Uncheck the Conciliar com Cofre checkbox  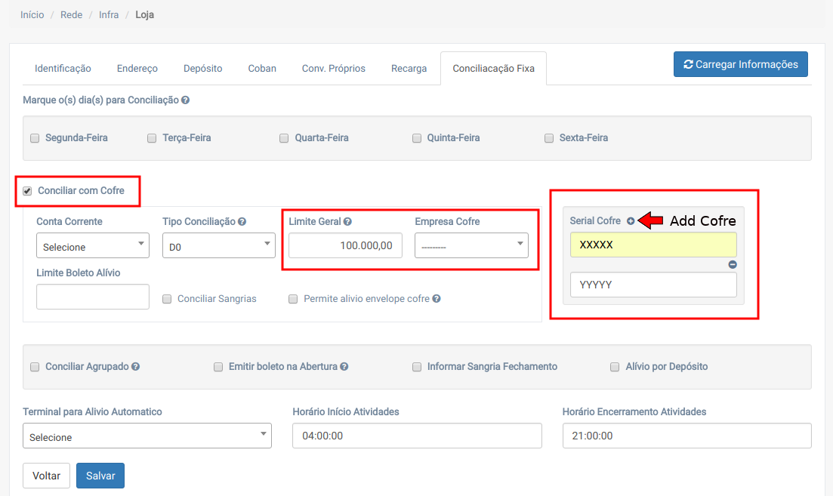(28, 191)
